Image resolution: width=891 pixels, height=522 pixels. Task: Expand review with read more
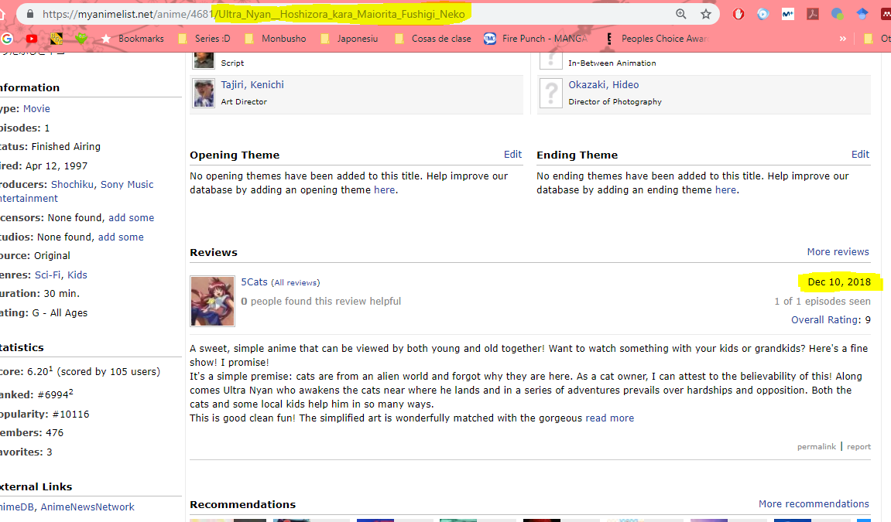pos(610,418)
